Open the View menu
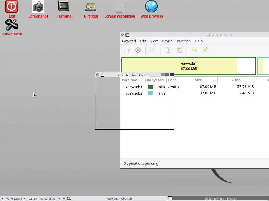This screenshot has height=201, width=269. tap(154, 41)
